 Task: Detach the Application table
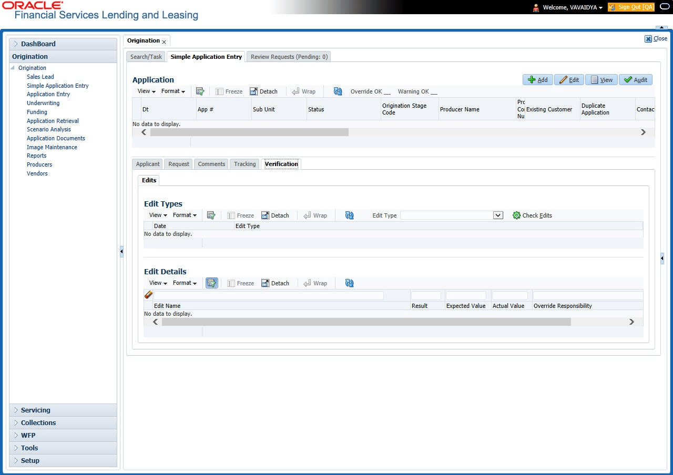[x=264, y=91]
